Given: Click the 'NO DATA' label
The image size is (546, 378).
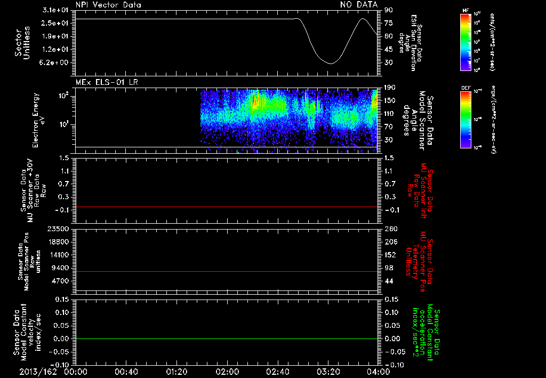Looking at the screenshot, I should 359,4.
